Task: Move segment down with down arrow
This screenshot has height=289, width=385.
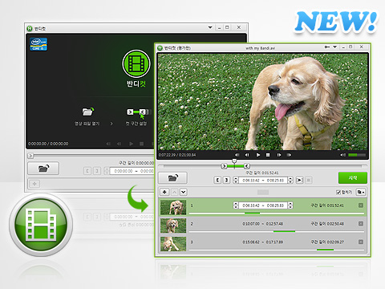Action: click(x=184, y=192)
